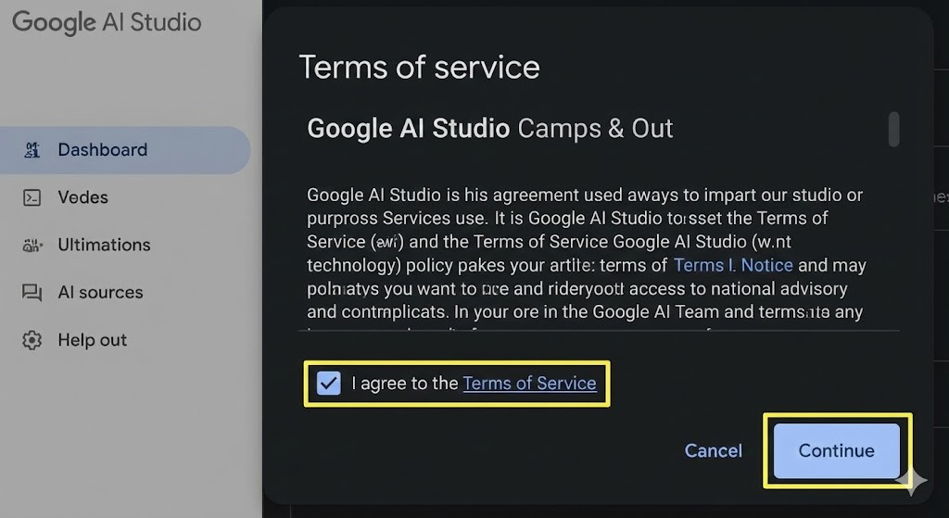Click the AI sources chat icon

[32, 293]
